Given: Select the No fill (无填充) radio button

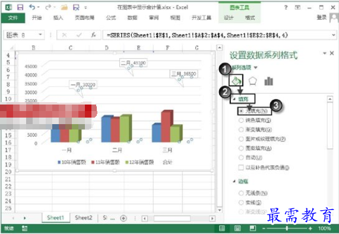Looking at the screenshot, I should click(x=241, y=111).
